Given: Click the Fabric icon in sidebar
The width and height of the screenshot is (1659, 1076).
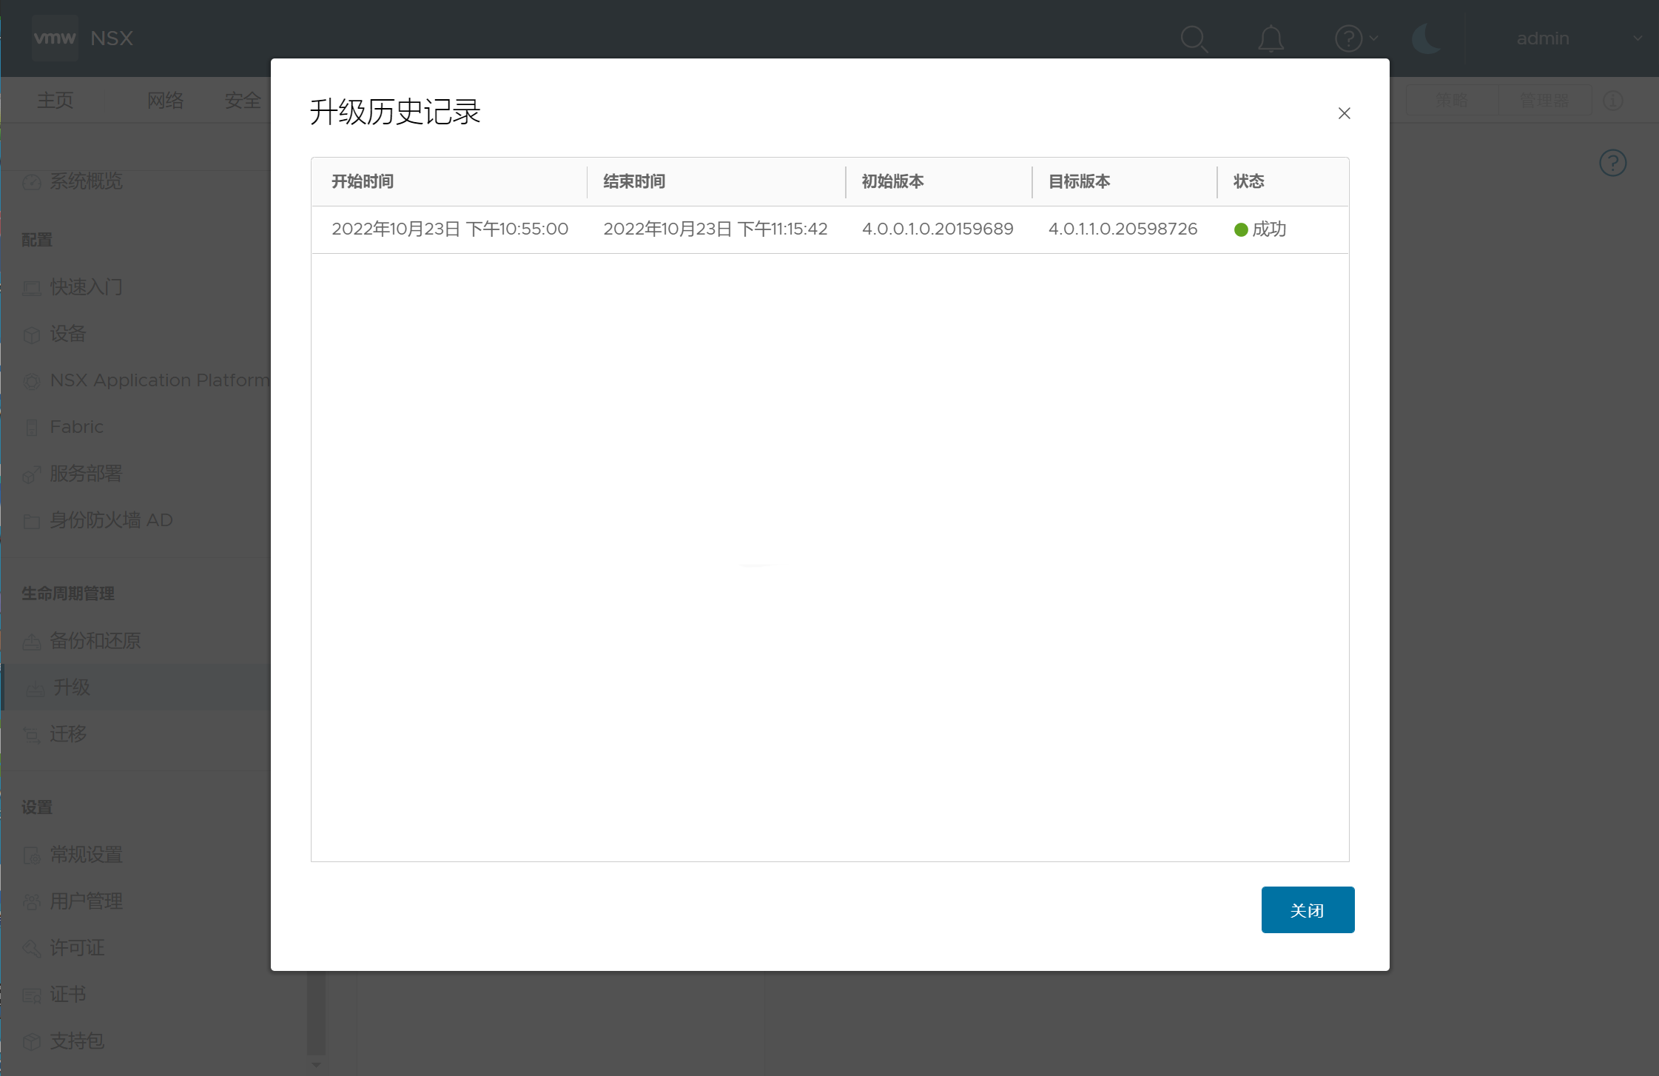Looking at the screenshot, I should [31, 428].
